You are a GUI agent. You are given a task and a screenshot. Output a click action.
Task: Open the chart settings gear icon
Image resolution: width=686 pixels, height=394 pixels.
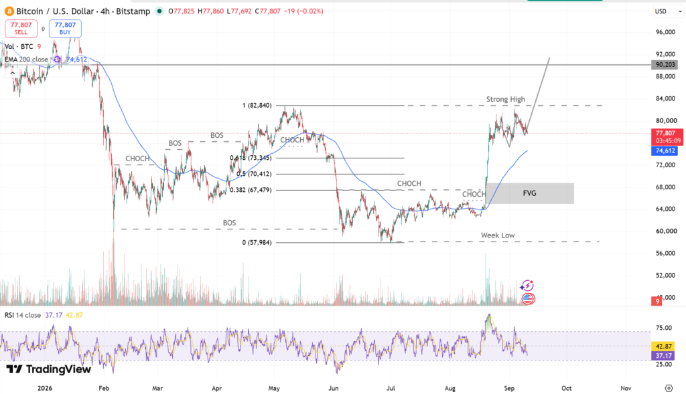click(x=669, y=388)
